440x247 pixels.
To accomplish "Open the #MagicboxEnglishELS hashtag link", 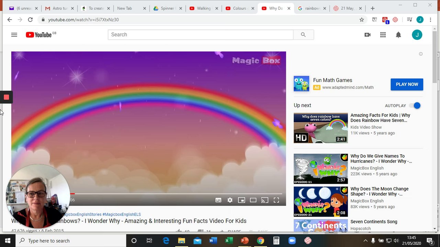I will (122, 214).
